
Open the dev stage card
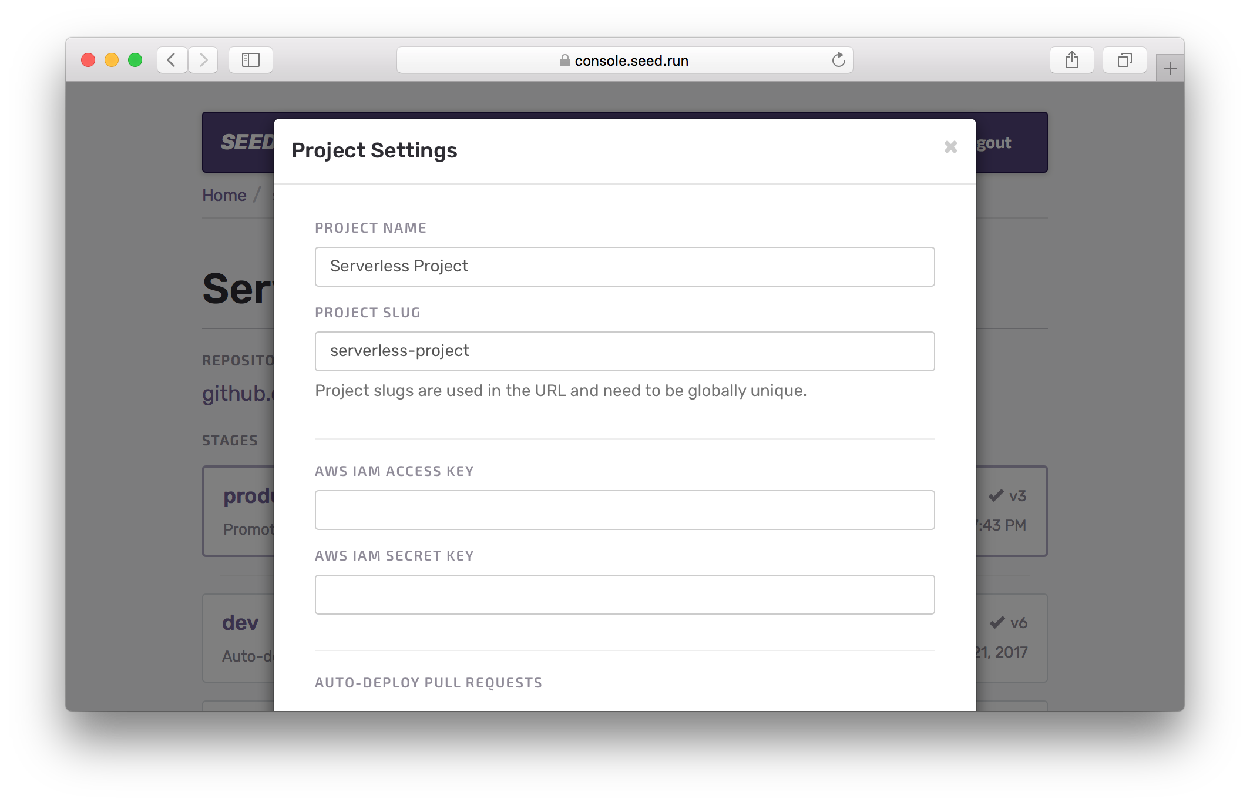pos(240,623)
